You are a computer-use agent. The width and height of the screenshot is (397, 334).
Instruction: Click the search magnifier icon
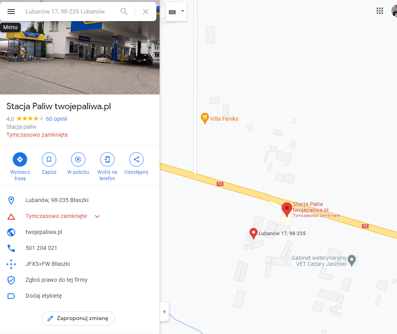pos(124,12)
